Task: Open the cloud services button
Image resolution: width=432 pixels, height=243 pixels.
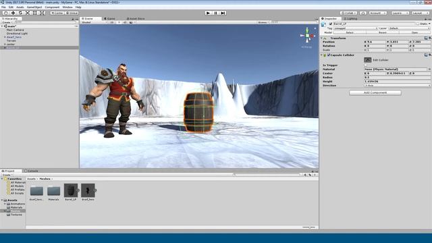Action: coord(363,13)
